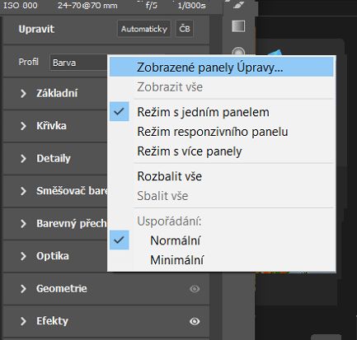
Task: Click Rozbalit vše in context menu
Action: pos(222,176)
